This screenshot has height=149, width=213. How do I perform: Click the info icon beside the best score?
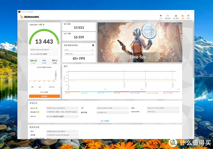[x=57, y=61]
